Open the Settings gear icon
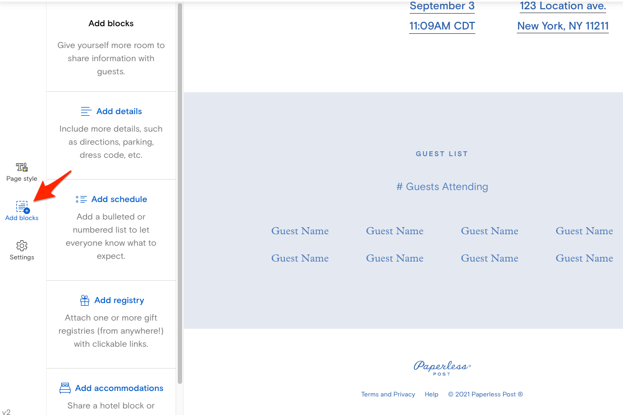Screen dimensions: 623x415 pos(22,246)
